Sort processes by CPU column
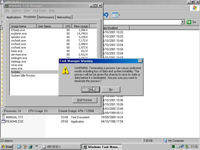The height and width of the screenshot is (150, 200). pyautogui.click(x=67, y=26)
